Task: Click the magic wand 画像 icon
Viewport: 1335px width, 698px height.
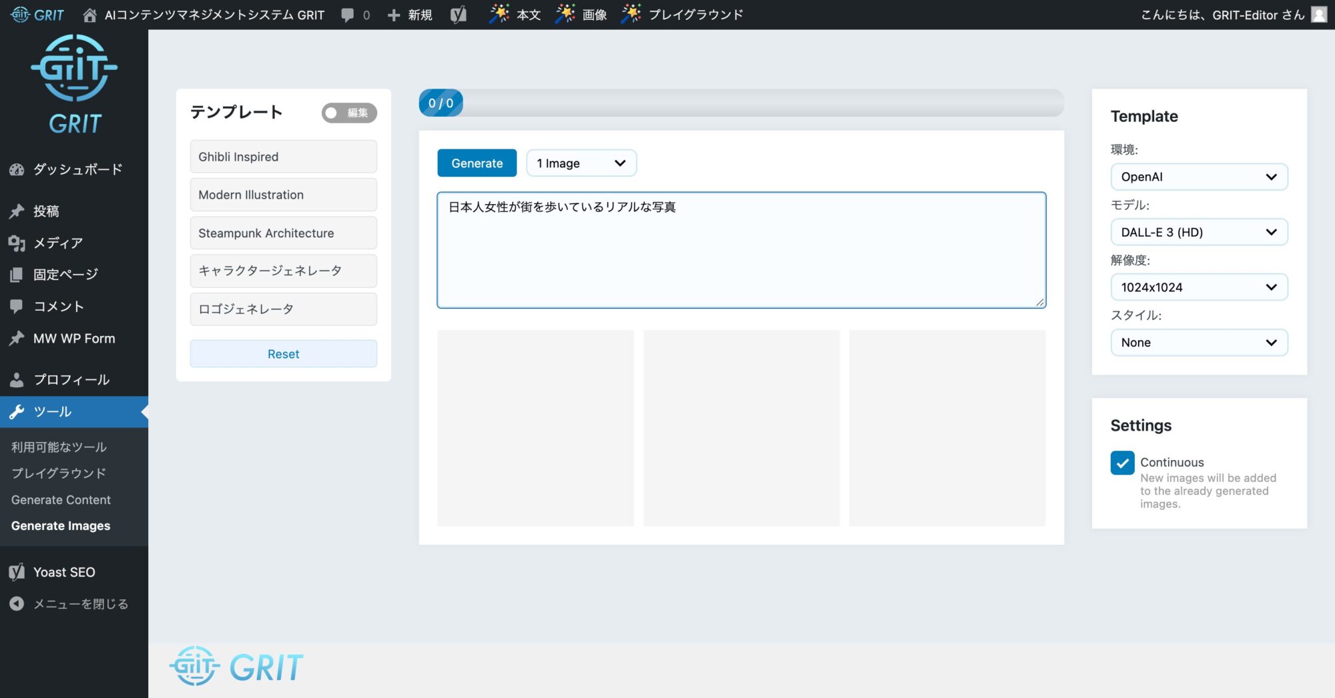Action: [x=565, y=14]
